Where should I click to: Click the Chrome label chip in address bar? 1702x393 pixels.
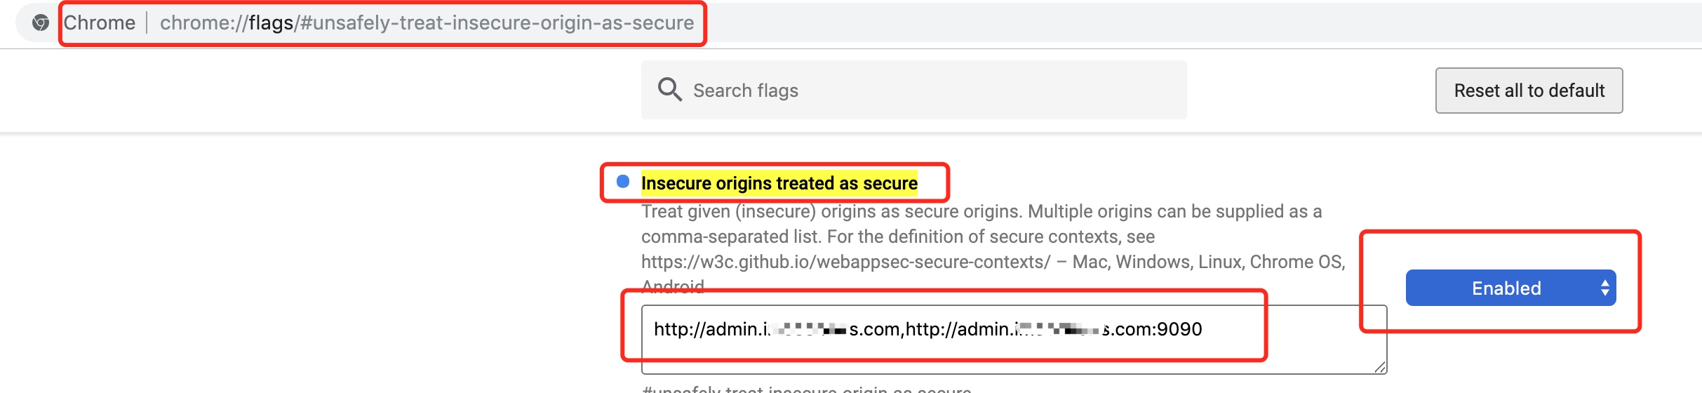point(100,23)
